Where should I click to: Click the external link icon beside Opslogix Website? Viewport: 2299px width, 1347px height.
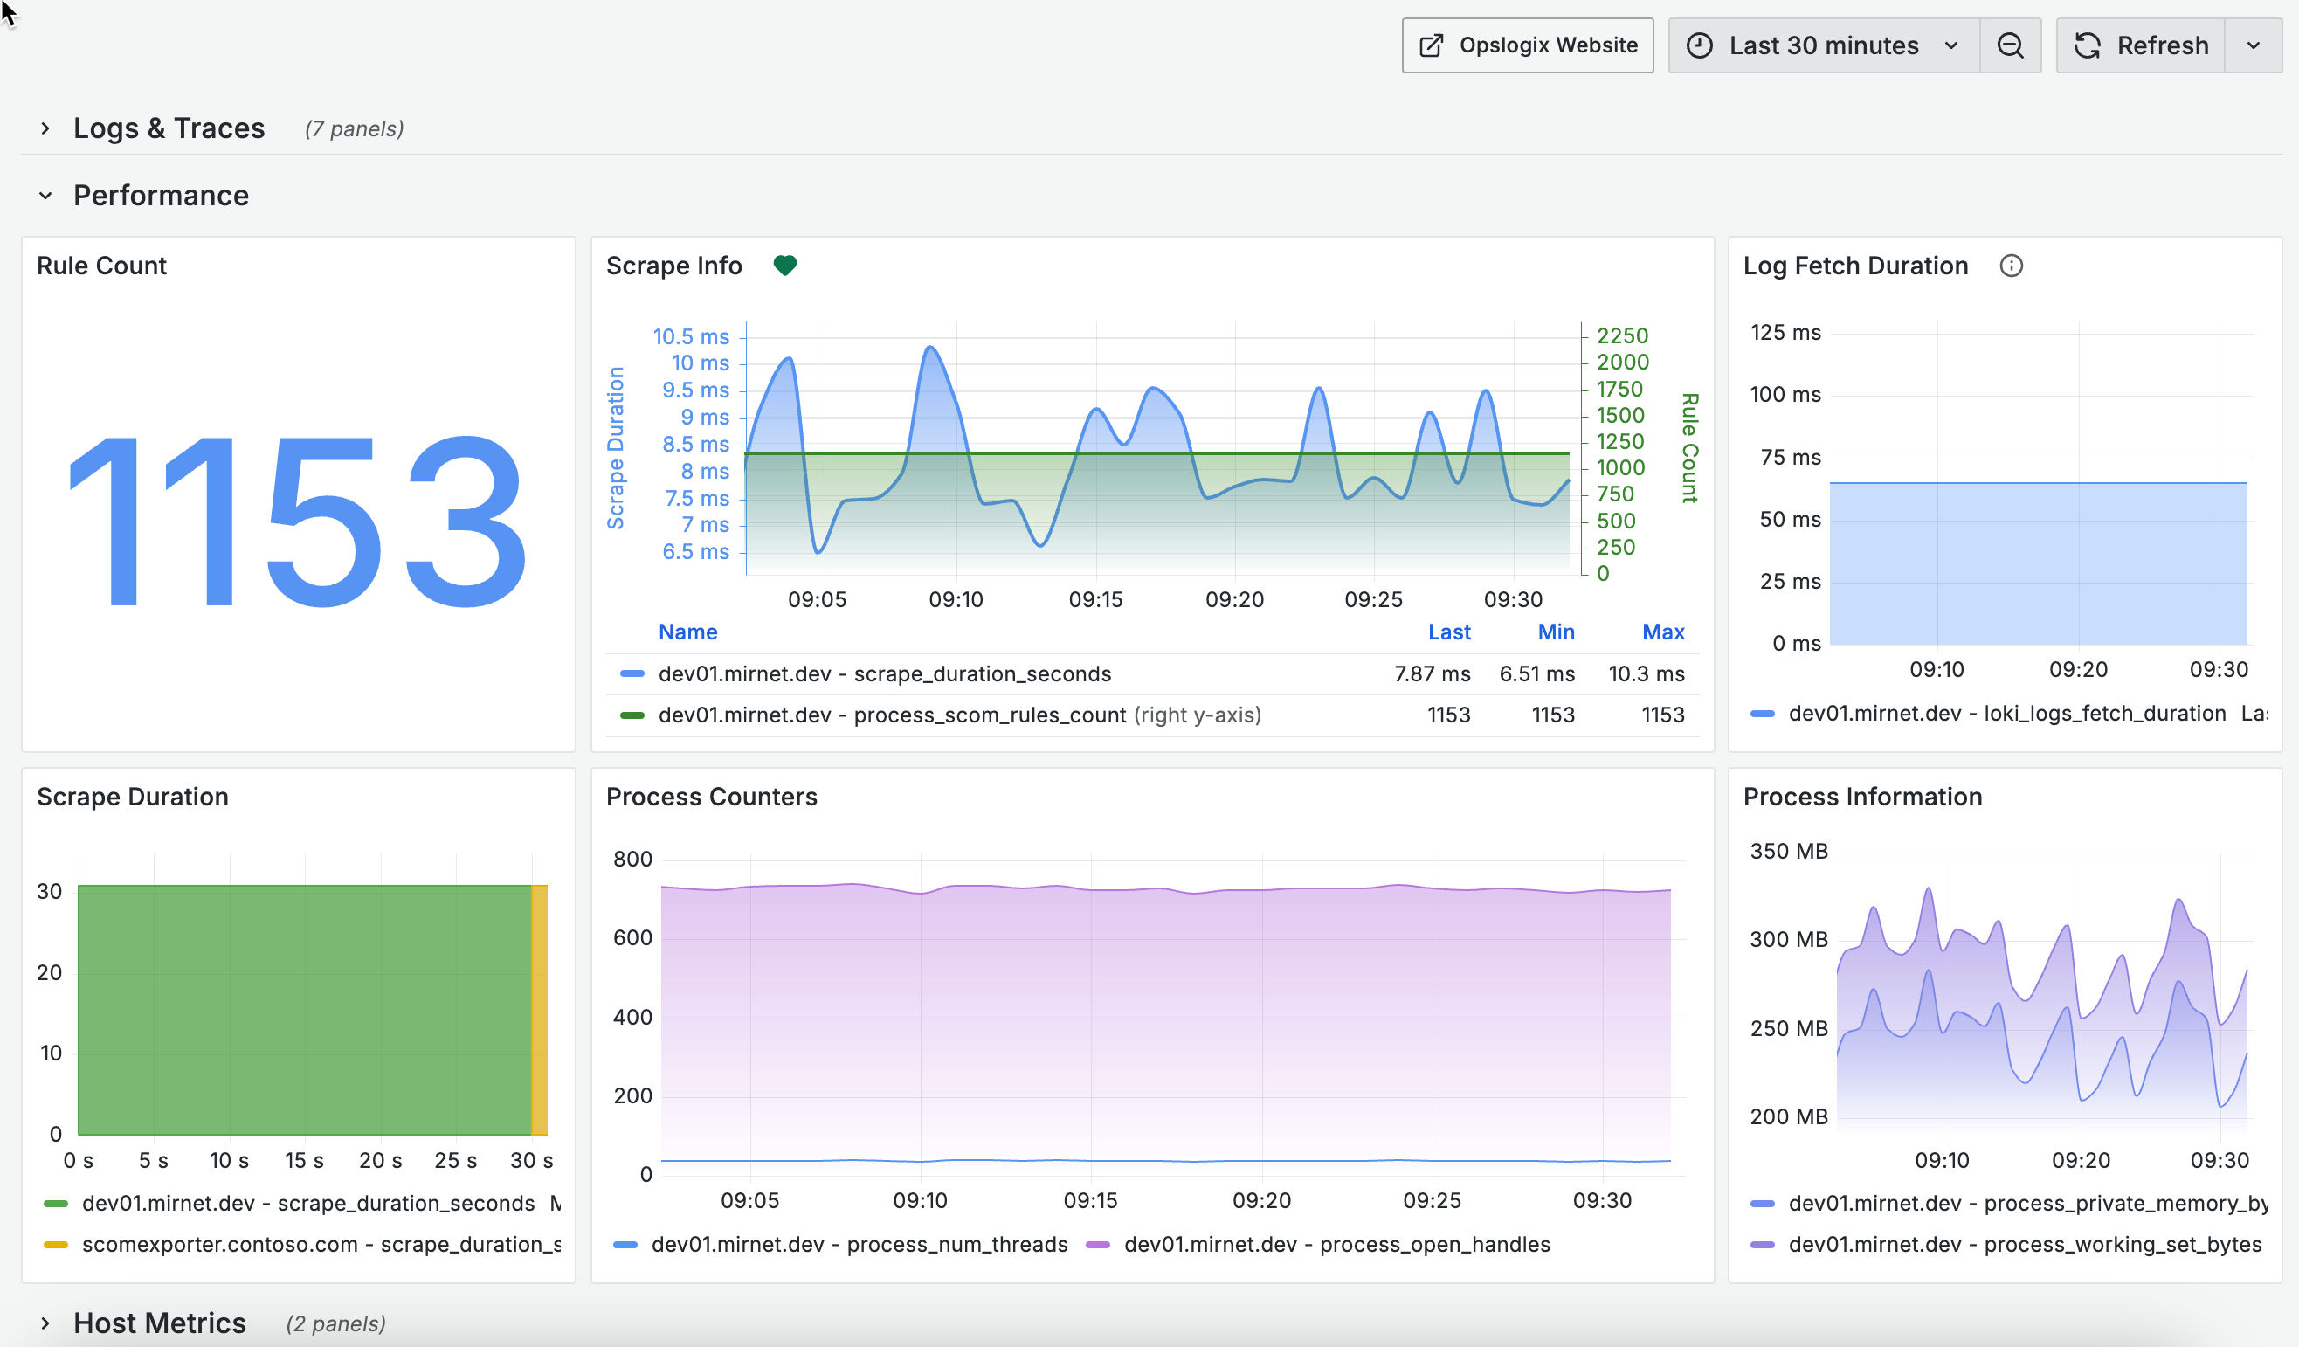coord(1431,45)
